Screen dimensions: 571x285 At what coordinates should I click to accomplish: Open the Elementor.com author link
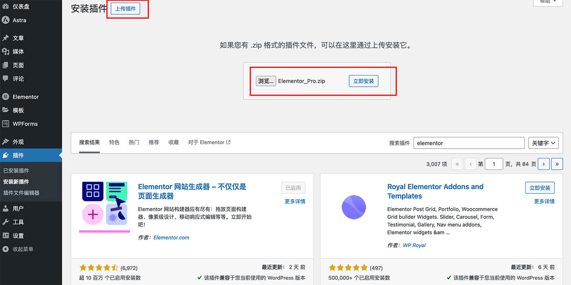click(x=171, y=237)
